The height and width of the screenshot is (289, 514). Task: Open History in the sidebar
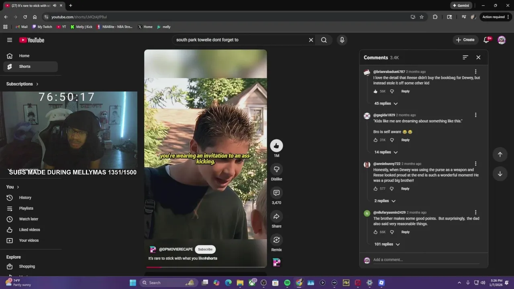coord(30,197)
